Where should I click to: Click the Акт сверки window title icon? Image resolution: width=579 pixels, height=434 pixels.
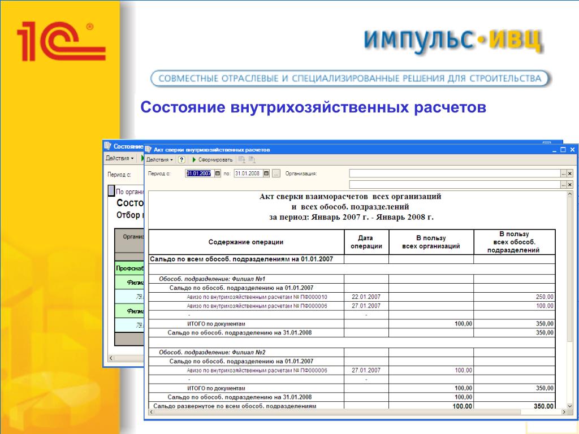(x=149, y=149)
